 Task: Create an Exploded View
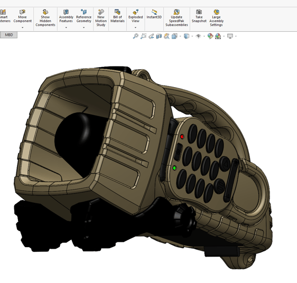click(135, 16)
